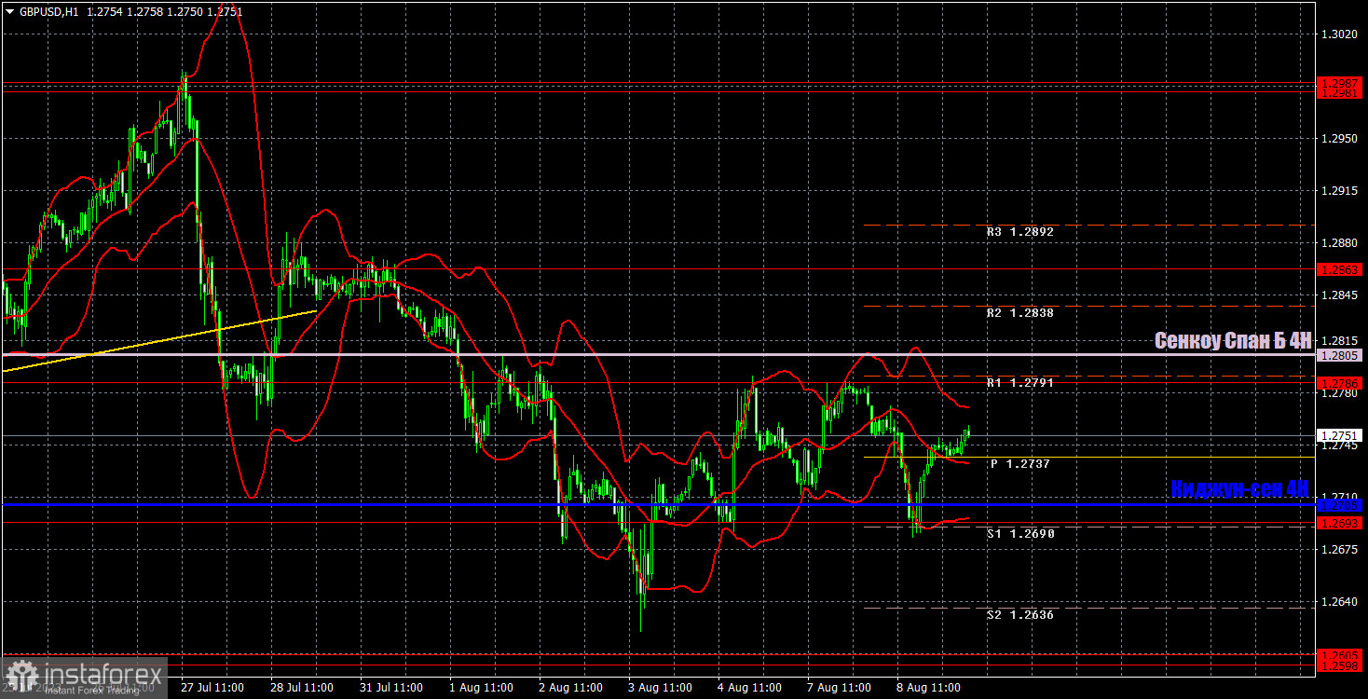Click the 31 Jul 11:00 time label
Screen dimensions: 1368x699
pyautogui.click(x=392, y=688)
